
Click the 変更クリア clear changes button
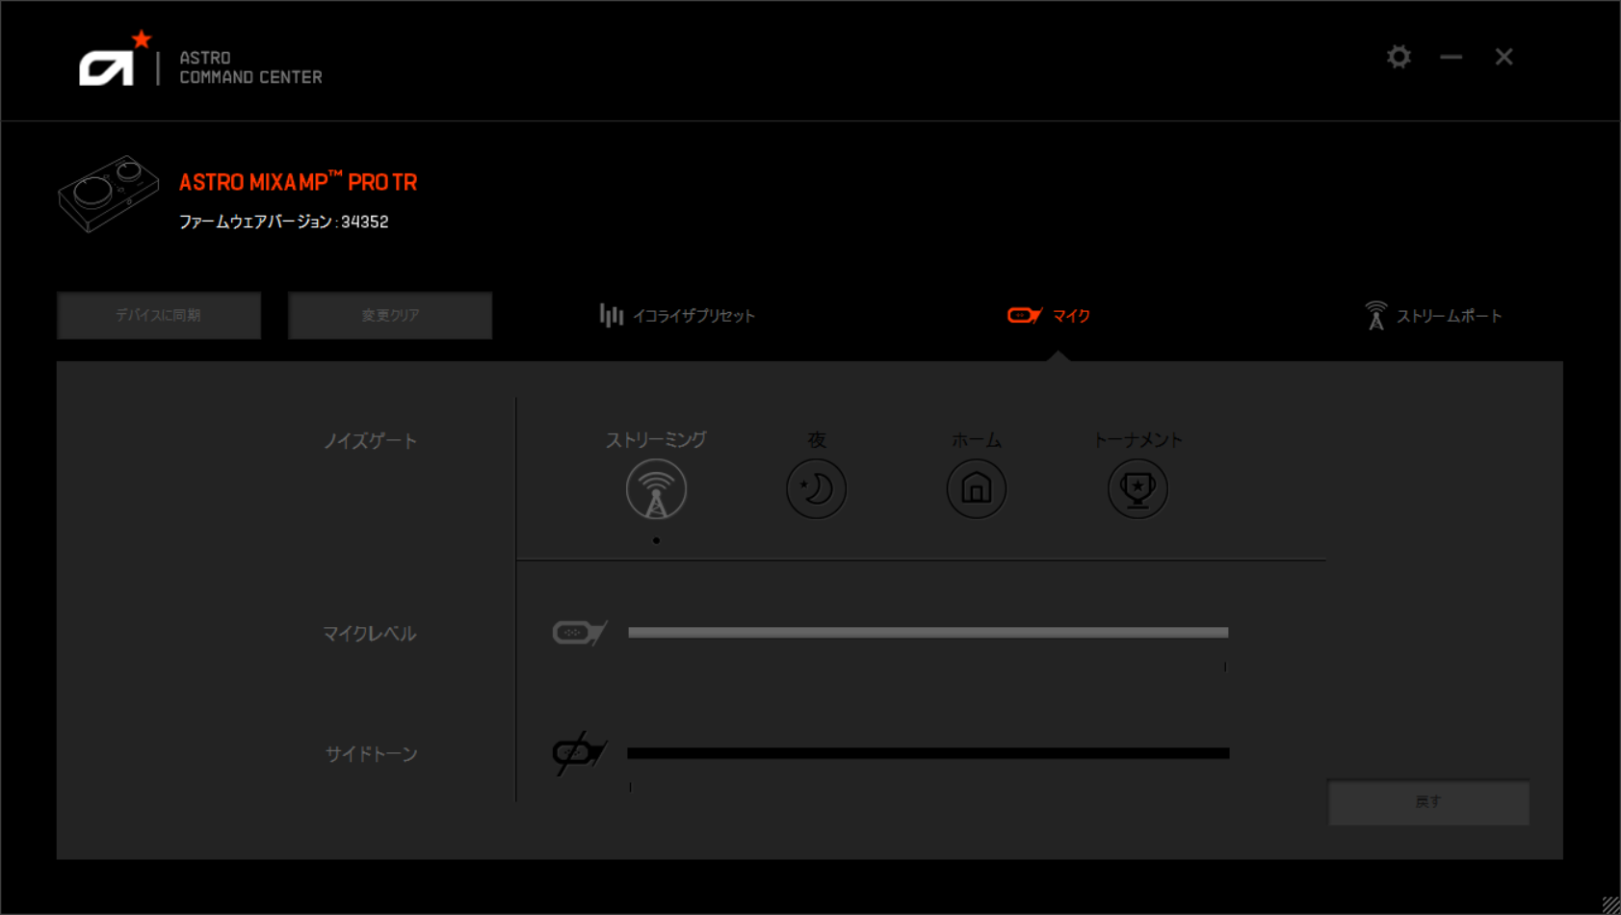[390, 315]
